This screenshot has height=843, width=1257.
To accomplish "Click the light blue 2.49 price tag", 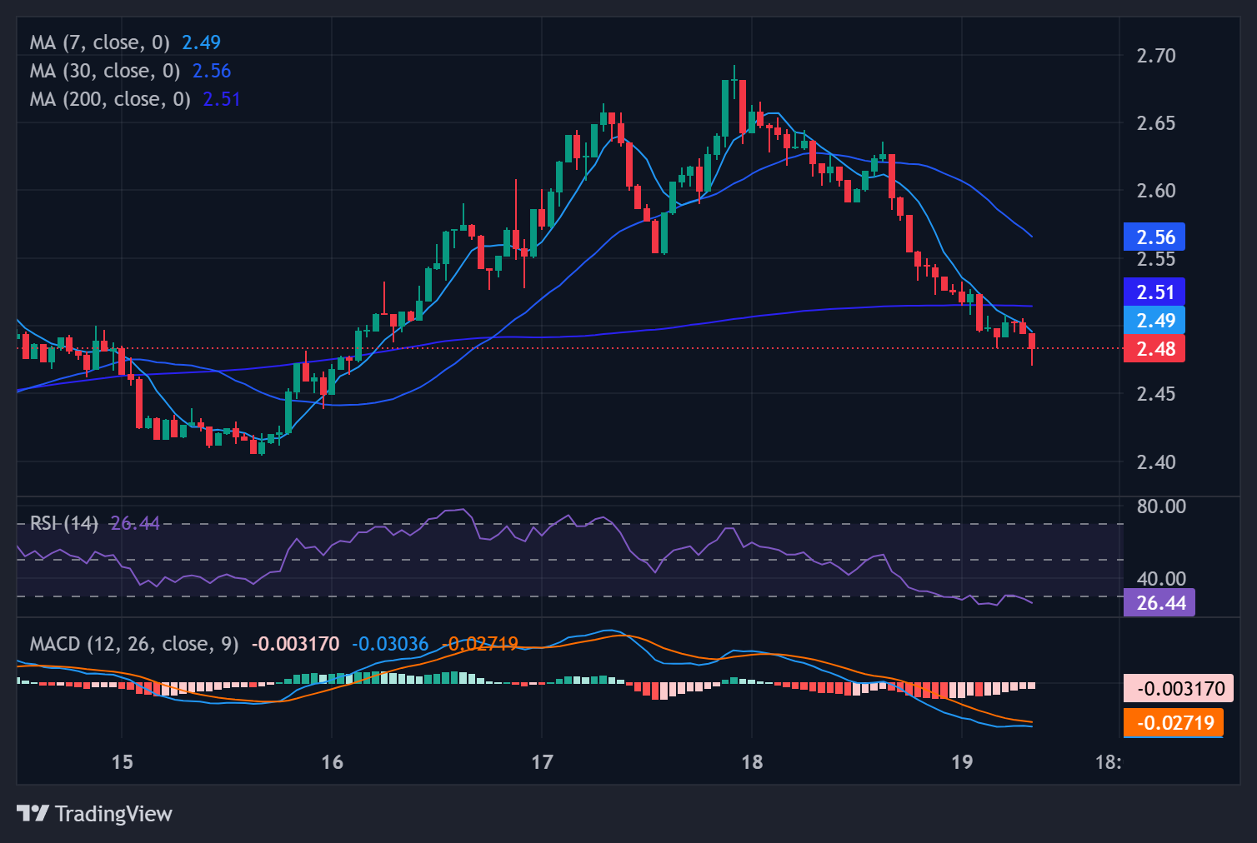I will tap(1154, 321).
